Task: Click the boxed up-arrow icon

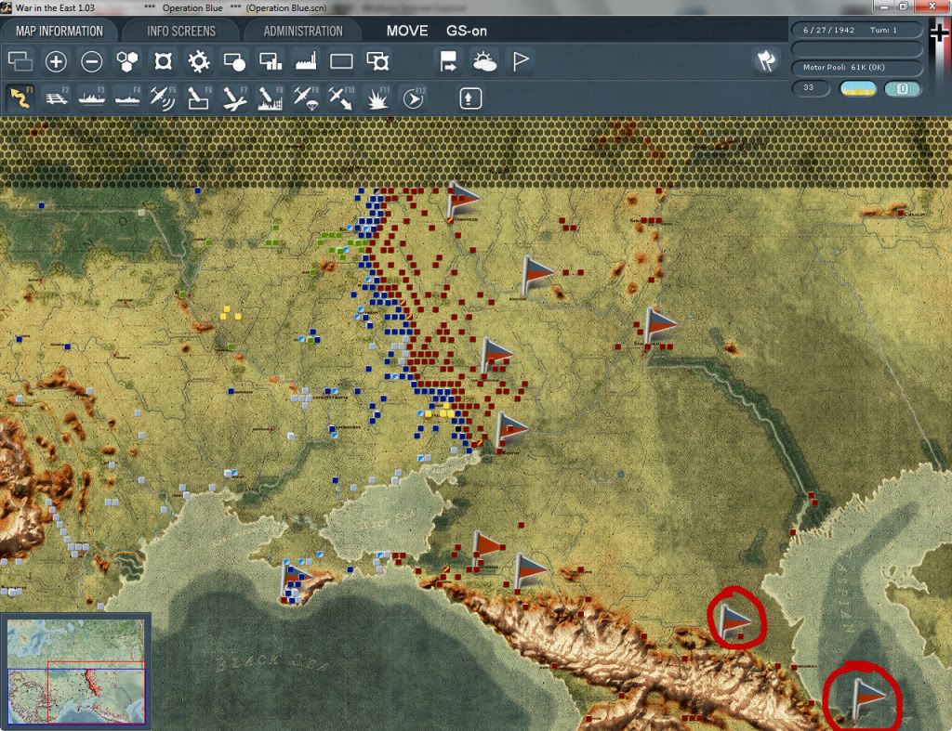Action: click(470, 98)
